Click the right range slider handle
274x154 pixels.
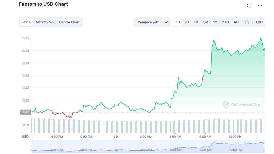(x=265, y=146)
